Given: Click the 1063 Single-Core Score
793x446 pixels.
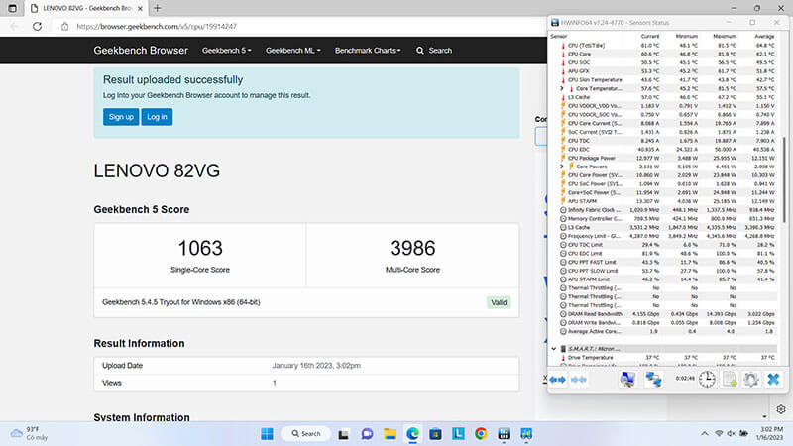Looking at the screenshot, I should (200, 249).
